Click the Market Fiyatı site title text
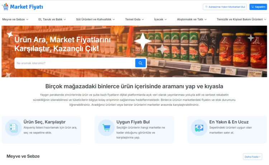 pyautogui.click(x=26, y=7)
